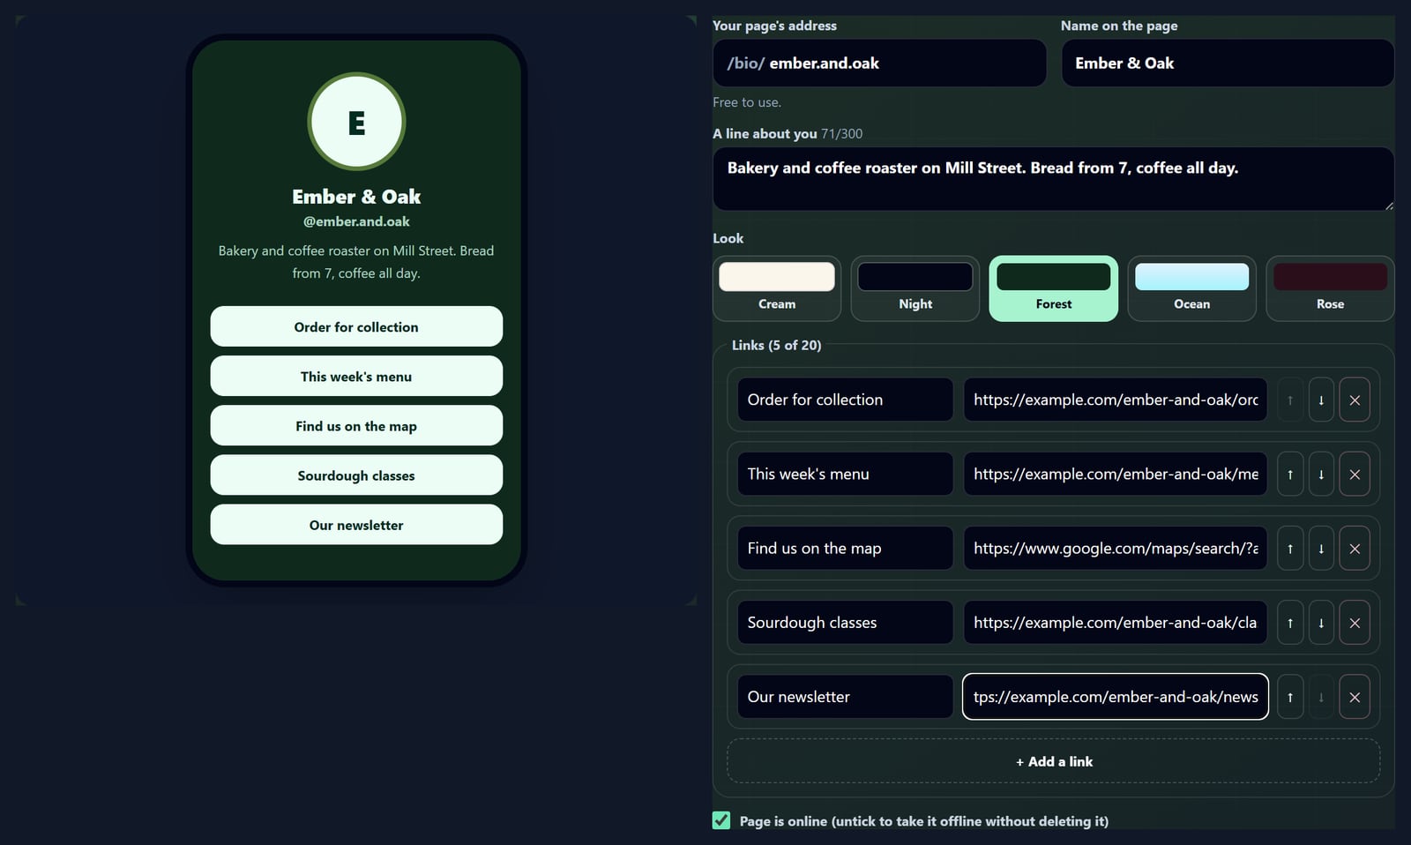Remove the 'Our newsletter' link
This screenshot has height=845, width=1411.
click(x=1355, y=697)
